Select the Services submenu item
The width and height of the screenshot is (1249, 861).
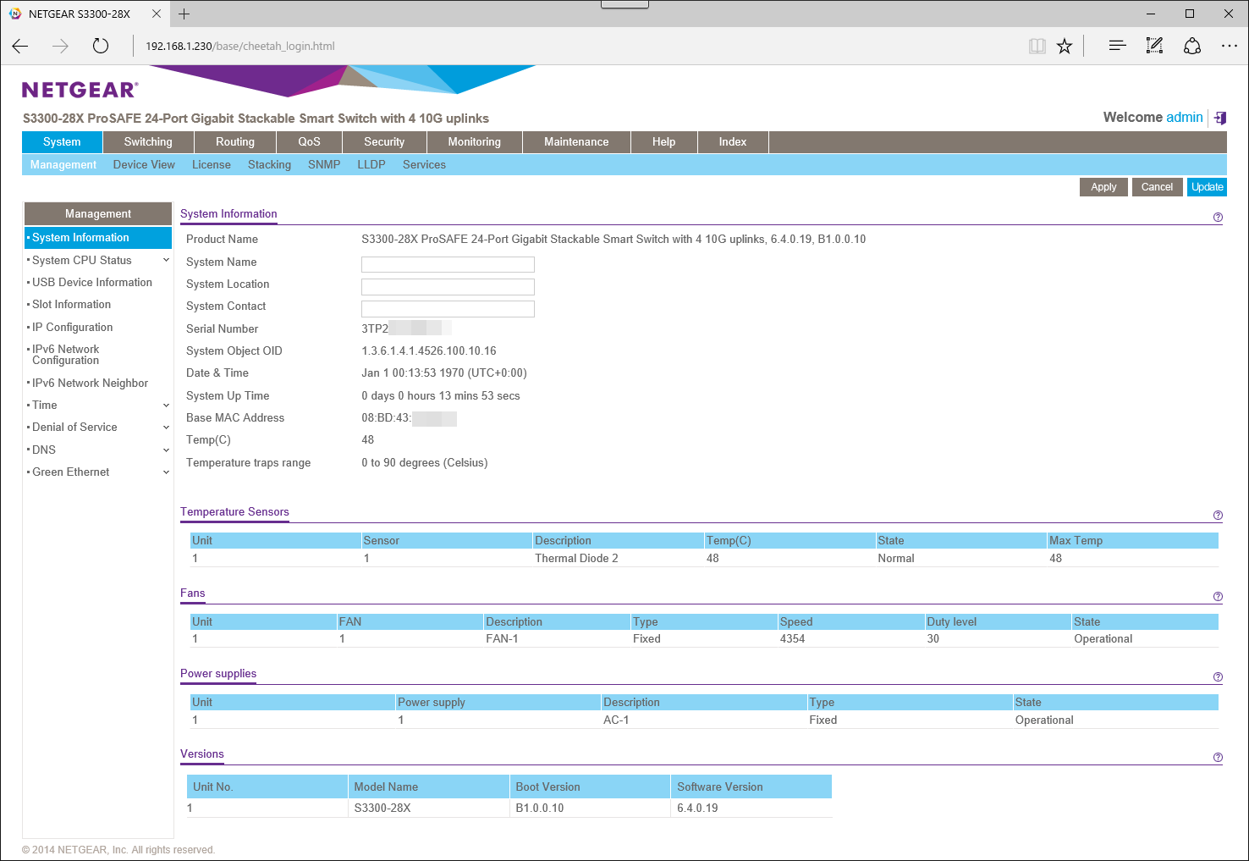[424, 165]
